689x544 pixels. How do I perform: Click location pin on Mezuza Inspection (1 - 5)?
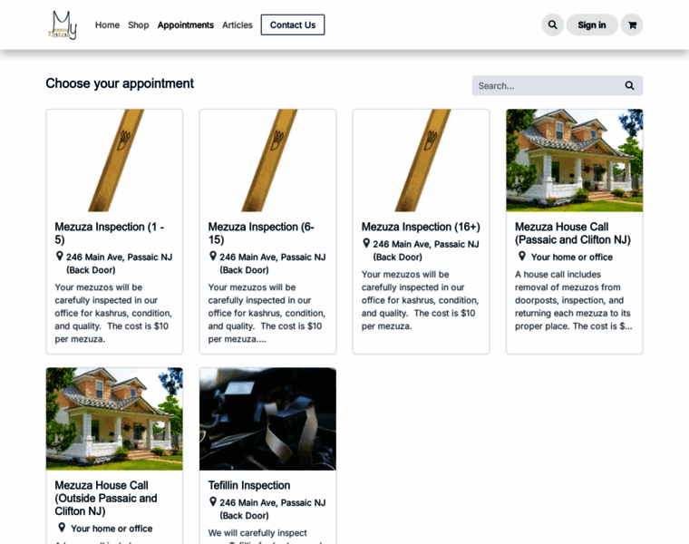click(x=59, y=256)
